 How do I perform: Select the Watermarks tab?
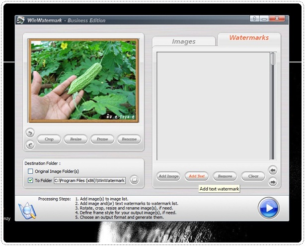coord(249,38)
